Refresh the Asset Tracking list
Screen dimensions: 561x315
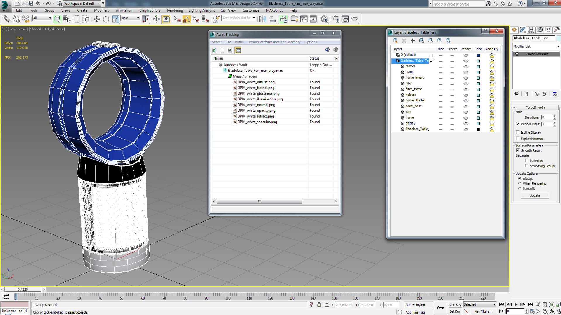point(214,50)
